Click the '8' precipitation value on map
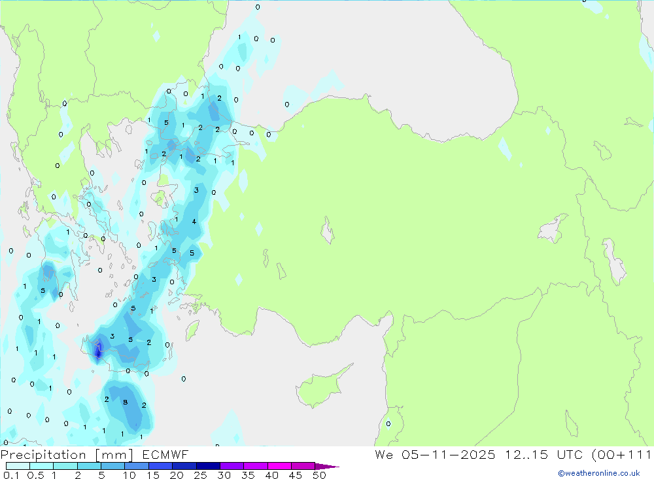654x479 pixels. pos(125,403)
